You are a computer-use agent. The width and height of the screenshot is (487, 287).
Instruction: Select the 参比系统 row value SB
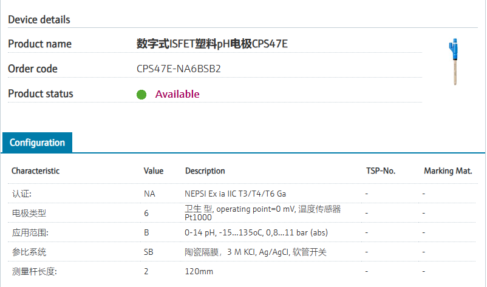click(148, 252)
